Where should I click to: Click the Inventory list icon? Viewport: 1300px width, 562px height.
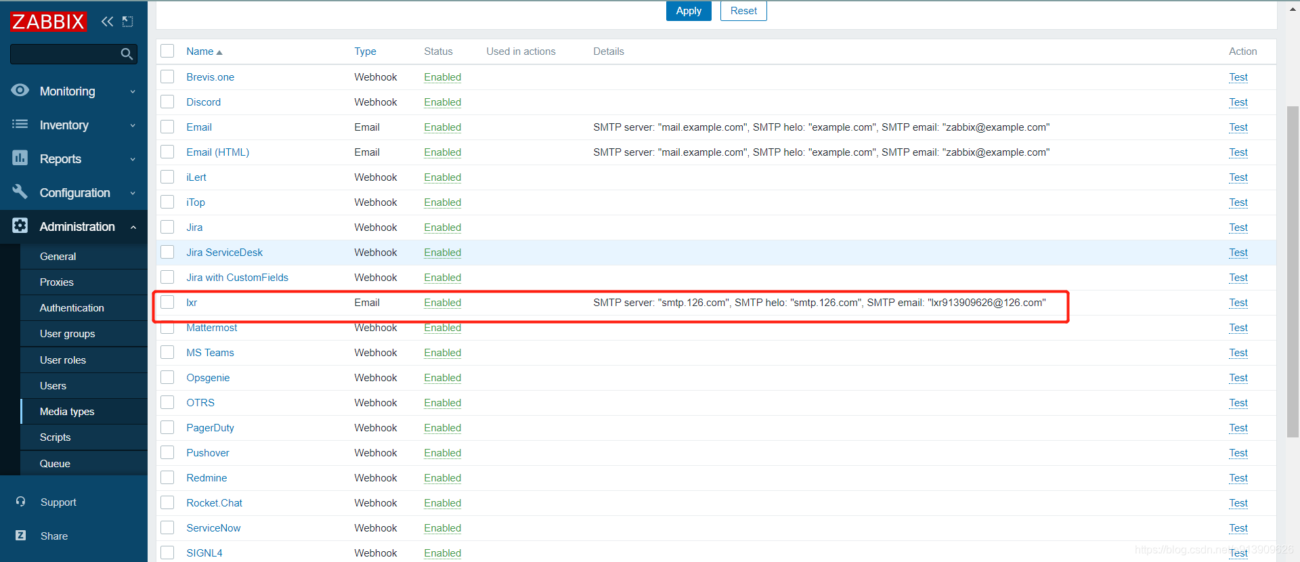20,124
